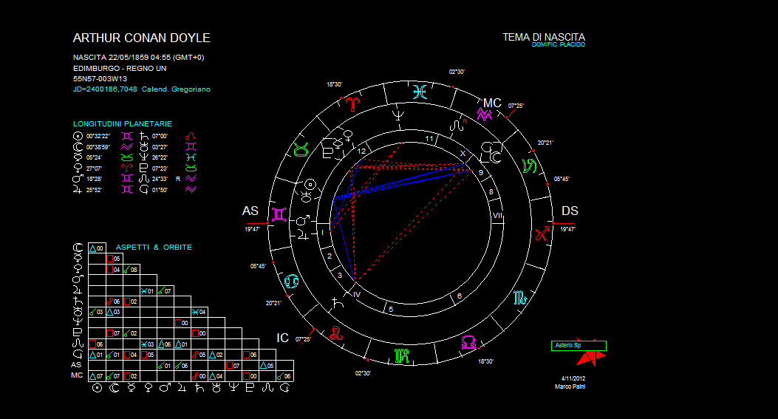Select the Sun column header under the aspect grid
778x419 pixels.
(x=98, y=388)
